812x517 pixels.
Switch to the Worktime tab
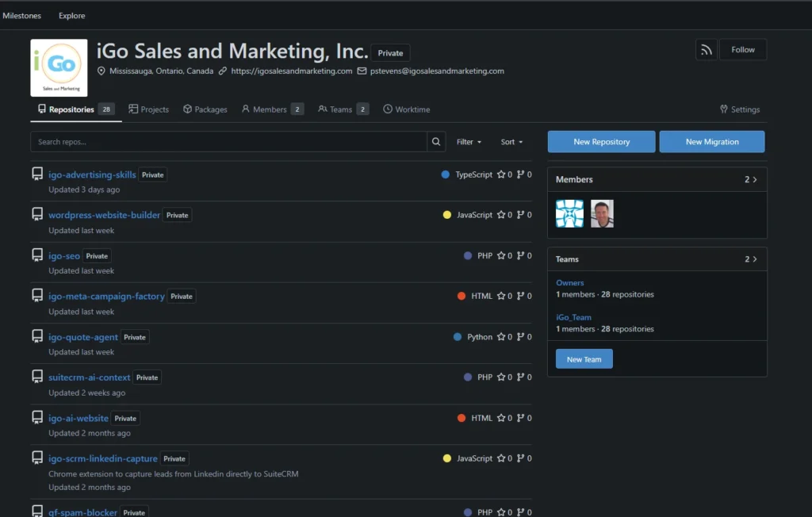(407, 109)
